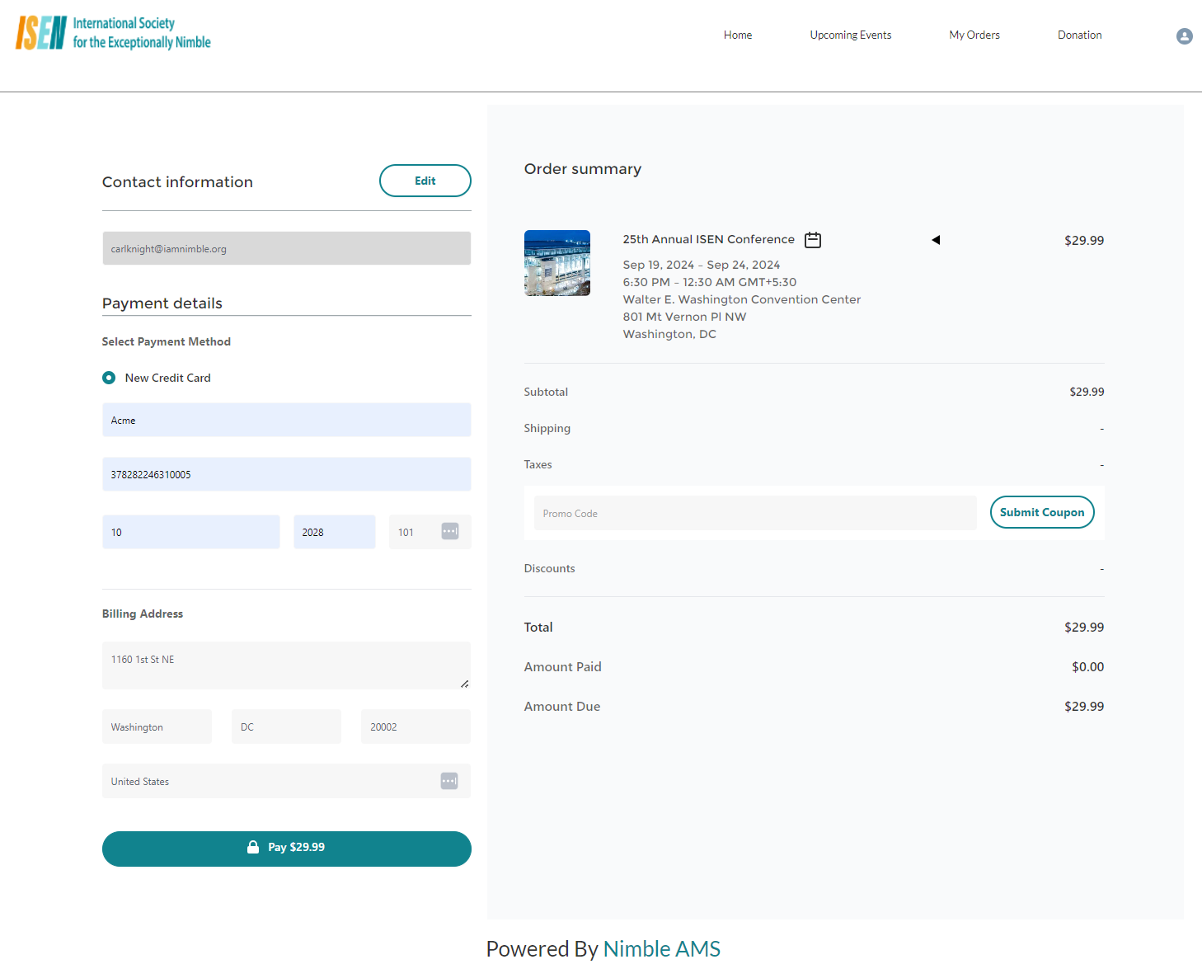1202x964 pixels.
Task: Open the expiration year field showing 2028
Action: point(334,532)
